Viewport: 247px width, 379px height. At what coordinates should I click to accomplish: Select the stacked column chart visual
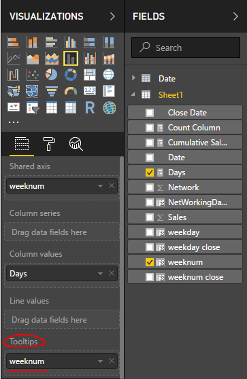tap(33, 42)
